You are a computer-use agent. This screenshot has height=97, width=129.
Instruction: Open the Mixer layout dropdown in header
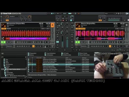coord(110,13)
